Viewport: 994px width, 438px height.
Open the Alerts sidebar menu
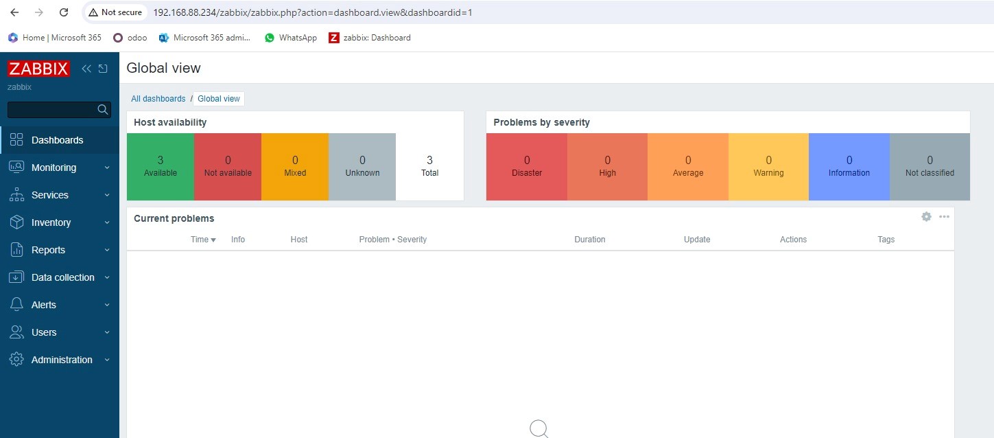coord(44,305)
